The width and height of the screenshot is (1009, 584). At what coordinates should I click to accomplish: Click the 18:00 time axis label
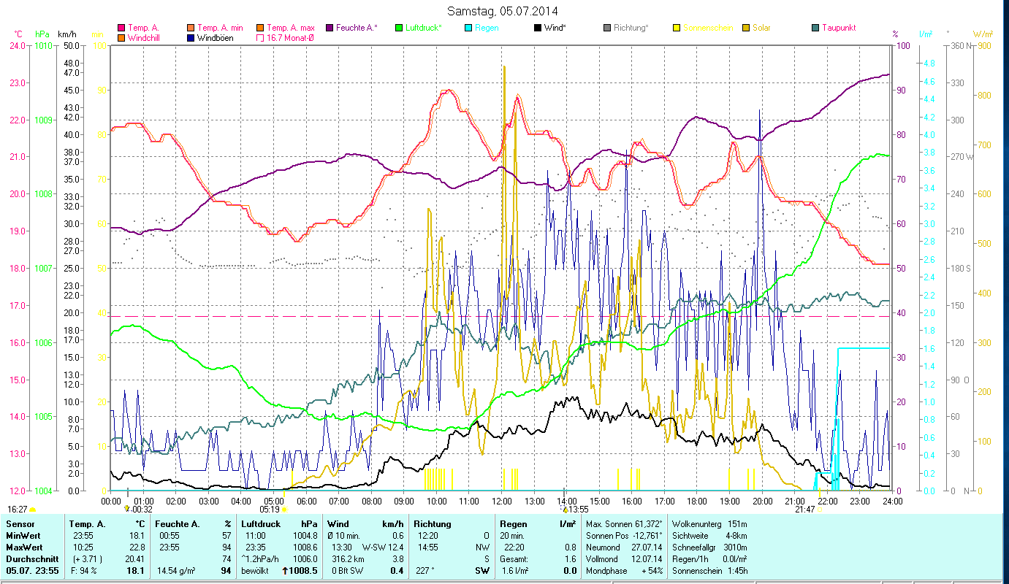click(x=698, y=501)
